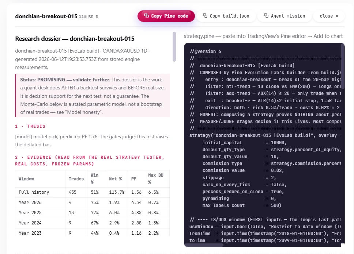Click the strategy.pine paste instruction text
The width and height of the screenshot is (354, 254).
[x=263, y=36]
